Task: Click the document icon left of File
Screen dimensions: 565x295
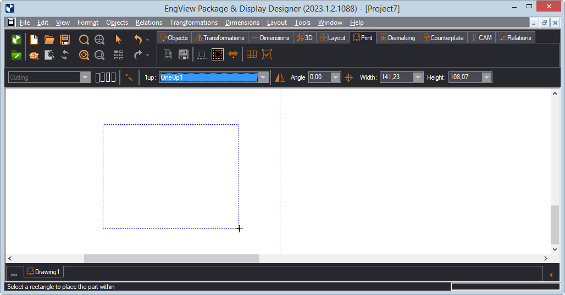Action: click(x=11, y=23)
